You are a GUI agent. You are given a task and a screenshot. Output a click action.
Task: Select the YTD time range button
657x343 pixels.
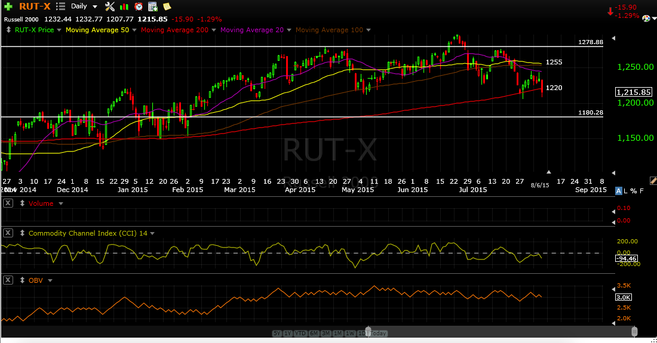point(300,333)
